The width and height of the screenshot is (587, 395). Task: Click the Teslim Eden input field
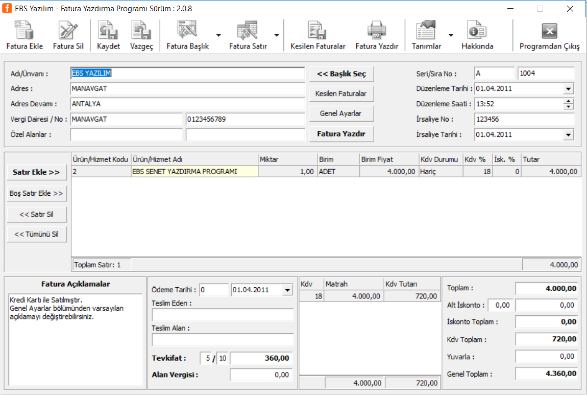(223, 315)
